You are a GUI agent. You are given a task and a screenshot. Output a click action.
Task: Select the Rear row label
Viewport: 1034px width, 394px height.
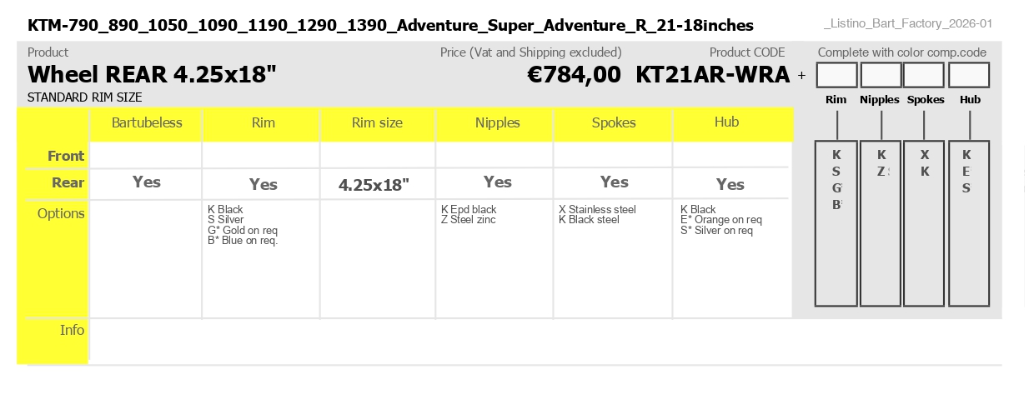click(x=68, y=182)
